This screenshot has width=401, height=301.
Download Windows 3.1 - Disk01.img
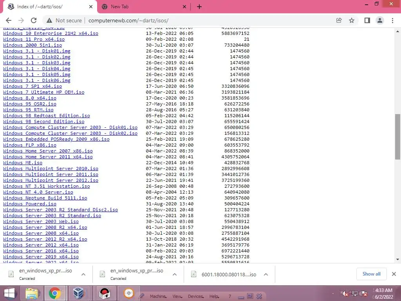(36, 51)
